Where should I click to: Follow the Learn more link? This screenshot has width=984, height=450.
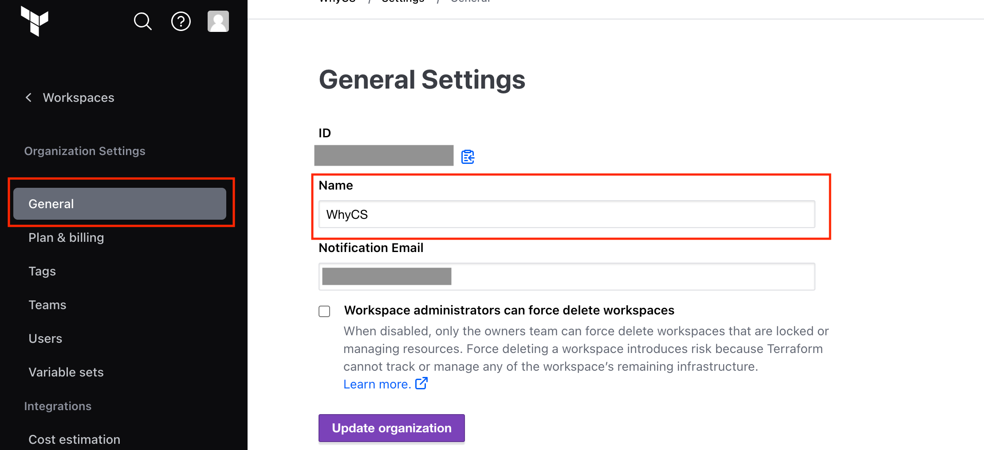coord(377,384)
